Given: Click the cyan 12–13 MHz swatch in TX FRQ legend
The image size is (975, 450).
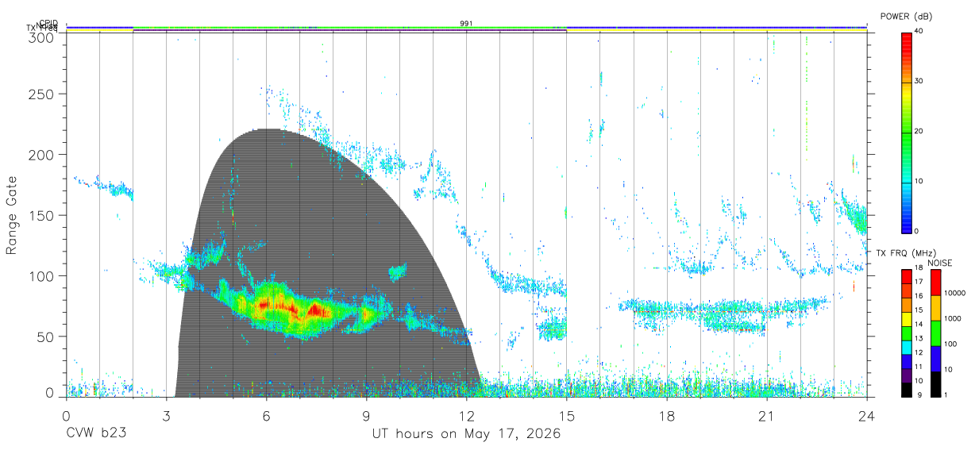Looking at the screenshot, I should click(906, 348).
